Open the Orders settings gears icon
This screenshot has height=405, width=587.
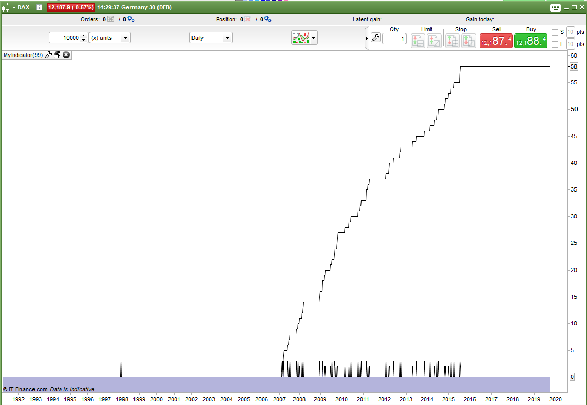131,19
